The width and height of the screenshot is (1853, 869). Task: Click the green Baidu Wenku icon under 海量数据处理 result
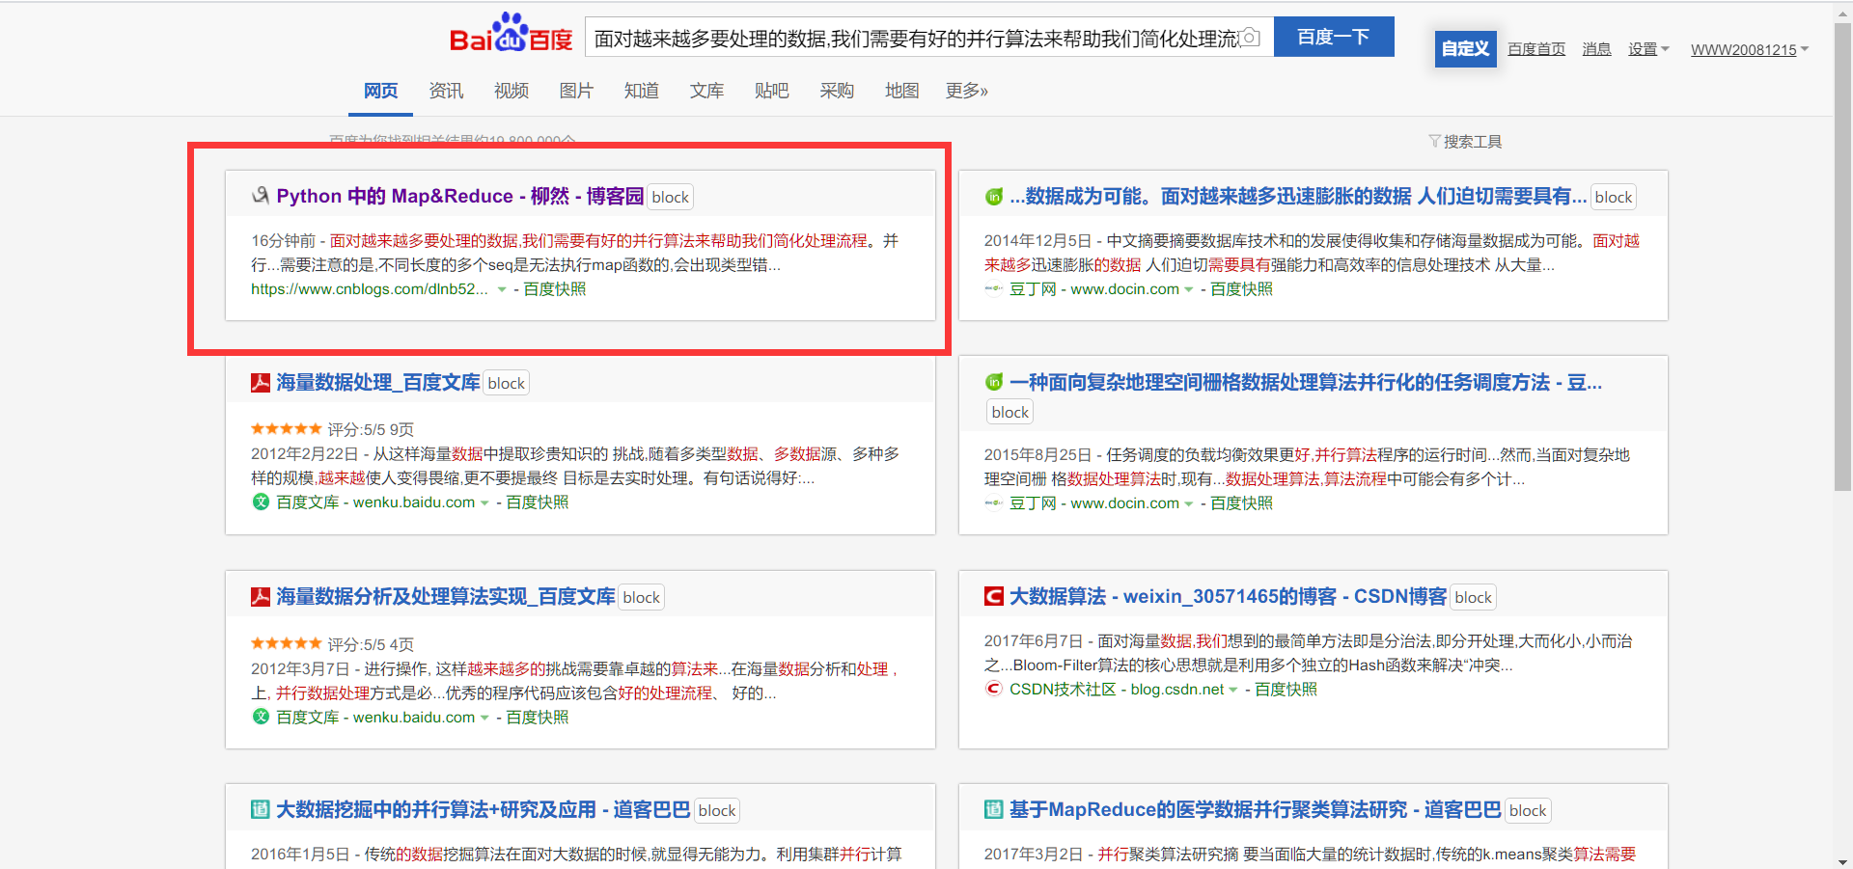pos(261,502)
